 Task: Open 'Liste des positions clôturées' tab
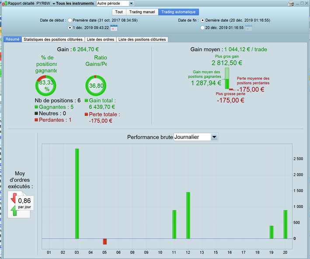click(x=142, y=39)
